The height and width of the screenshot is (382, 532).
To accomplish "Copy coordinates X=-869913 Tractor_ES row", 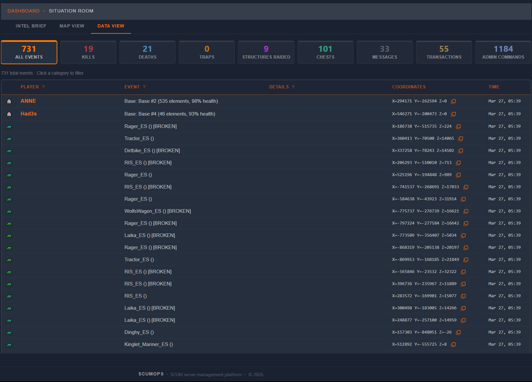I will tap(466, 260).
